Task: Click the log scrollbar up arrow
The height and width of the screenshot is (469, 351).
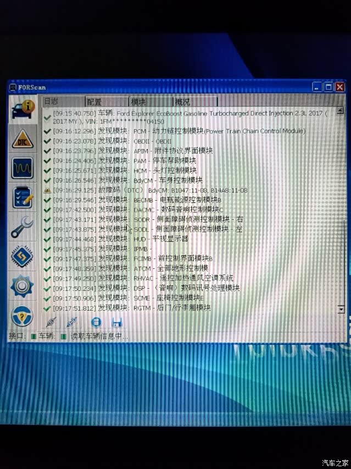Action: pos(340,111)
